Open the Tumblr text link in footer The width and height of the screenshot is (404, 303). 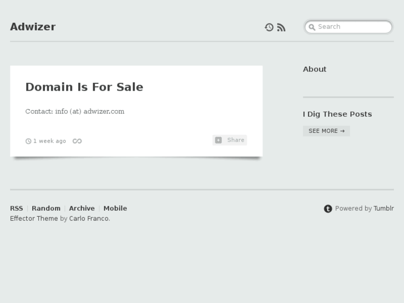[x=383, y=208]
